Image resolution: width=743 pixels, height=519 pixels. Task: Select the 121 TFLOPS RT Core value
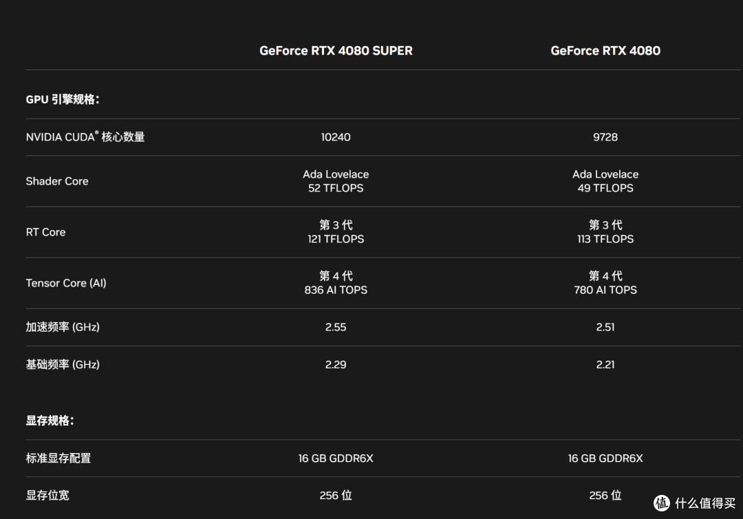click(336, 239)
